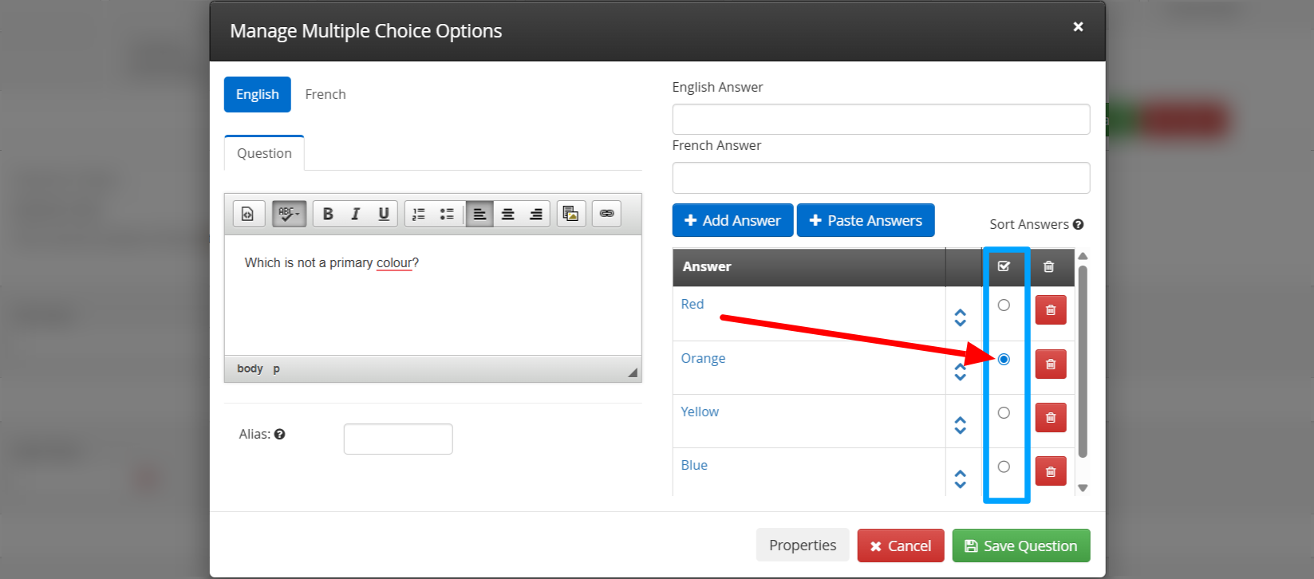Focus the English Answer input field
This screenshot has height=579, width=1314.
pos(881,120)
